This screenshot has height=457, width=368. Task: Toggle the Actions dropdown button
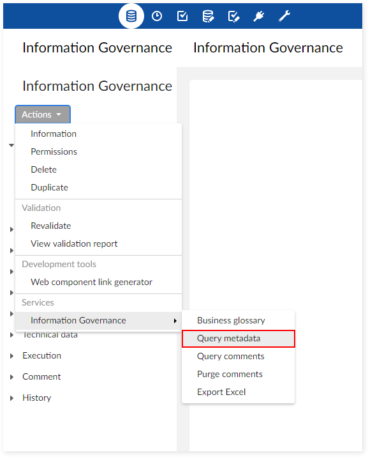(43, 114)
